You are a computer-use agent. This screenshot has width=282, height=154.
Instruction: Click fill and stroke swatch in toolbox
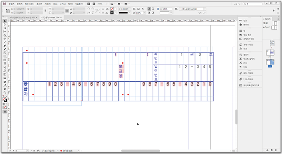pos(5,100)
